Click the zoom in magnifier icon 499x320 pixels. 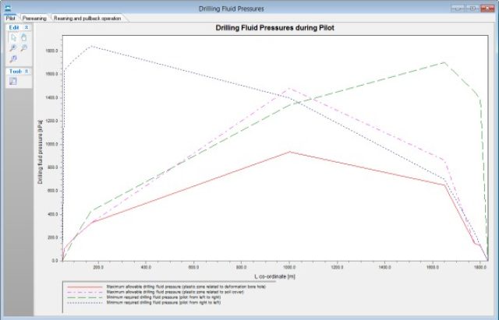(x=13, y=47)
